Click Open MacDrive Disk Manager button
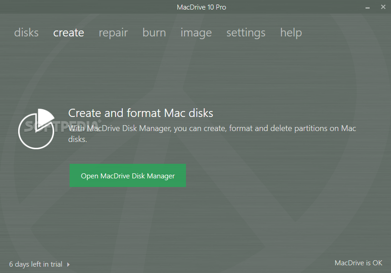The height and width of the screenshot is (273, 391). [128, 176]
